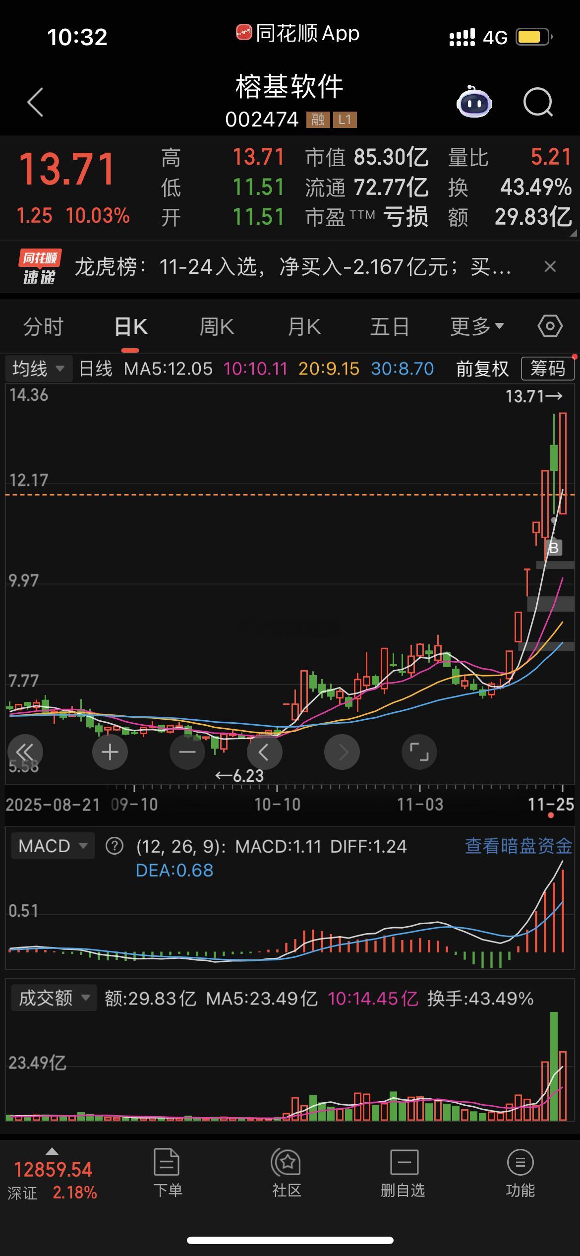Tap the B buy marker on chart

pyautogui.click(x=554, y=548)
